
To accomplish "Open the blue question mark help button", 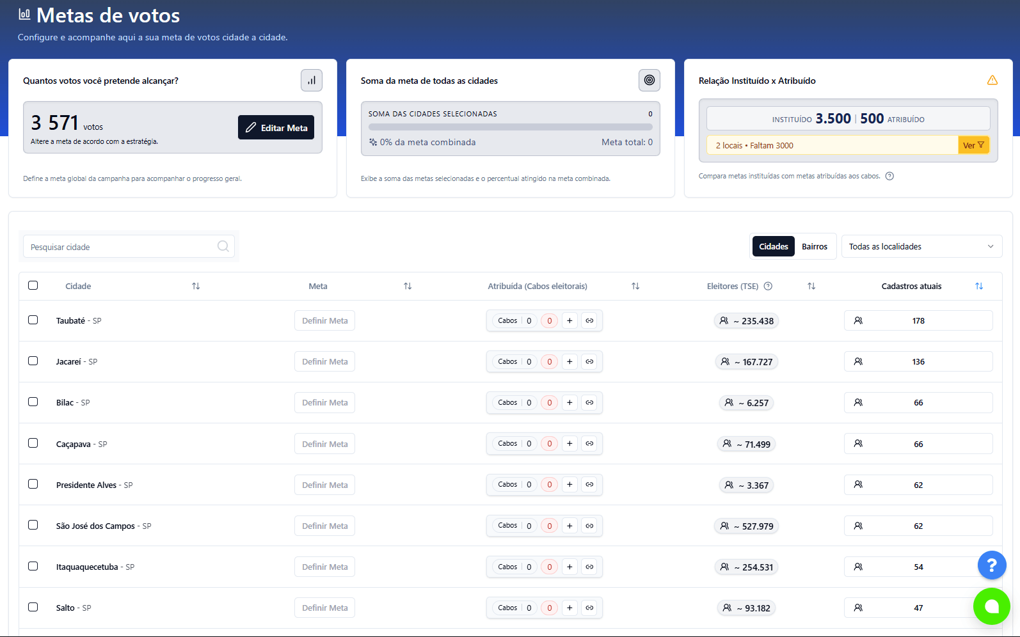I will click(x=992, y=565).
